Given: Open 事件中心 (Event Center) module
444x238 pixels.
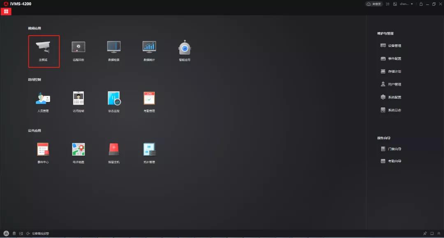Looking at the screenshot, I should click(x=43, y=150).
